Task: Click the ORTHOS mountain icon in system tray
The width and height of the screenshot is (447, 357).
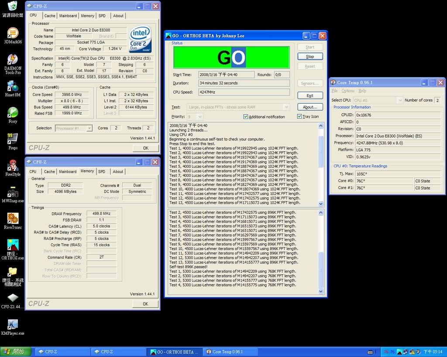Action: point(399,352)
